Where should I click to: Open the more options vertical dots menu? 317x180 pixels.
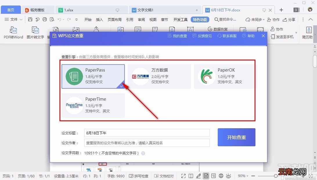pyautogui.click(x=303, y=19)
